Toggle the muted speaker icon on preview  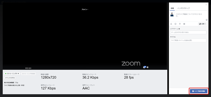(x=148, y=67)
